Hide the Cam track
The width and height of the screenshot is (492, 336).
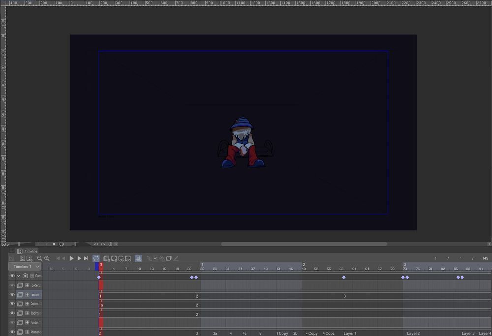(x=12, y=276)
